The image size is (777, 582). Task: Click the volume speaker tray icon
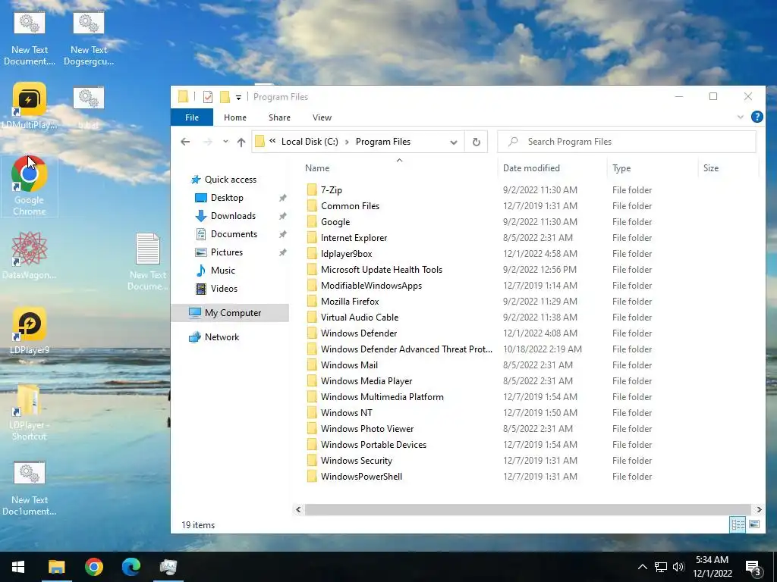pos(679,567)
